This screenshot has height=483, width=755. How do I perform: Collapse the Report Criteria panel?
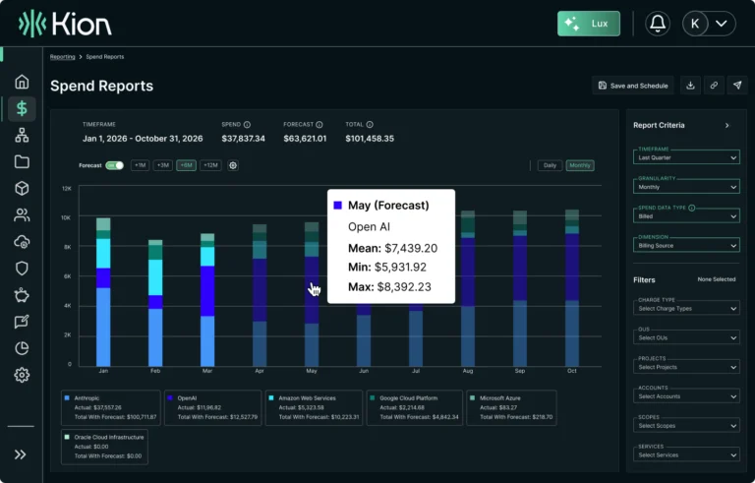point(727,125)
